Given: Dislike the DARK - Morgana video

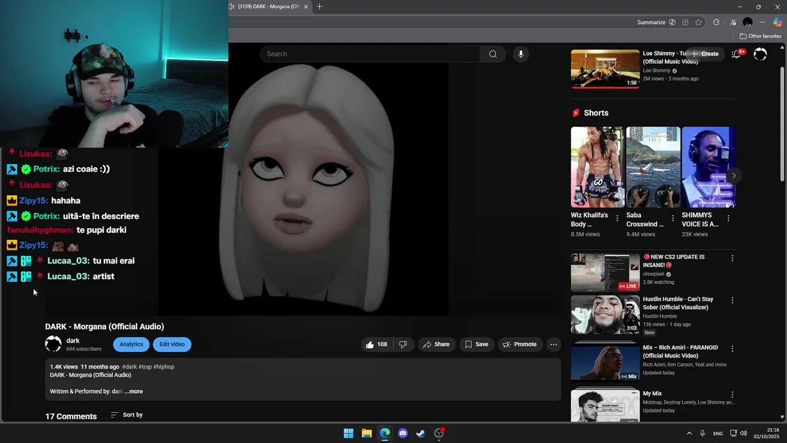Looking at the screenshot, I should tap(403, 345).
